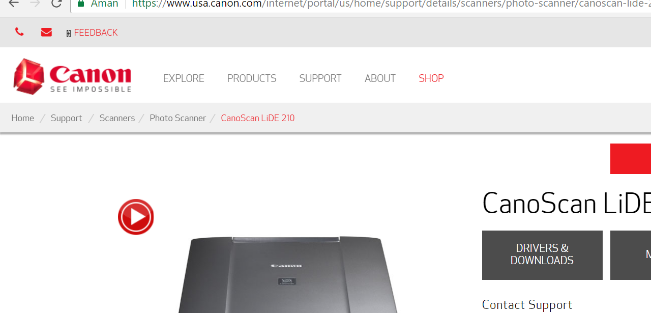
Task: Click Home in the breadcrumb
Action: click(x=23, y=118)
